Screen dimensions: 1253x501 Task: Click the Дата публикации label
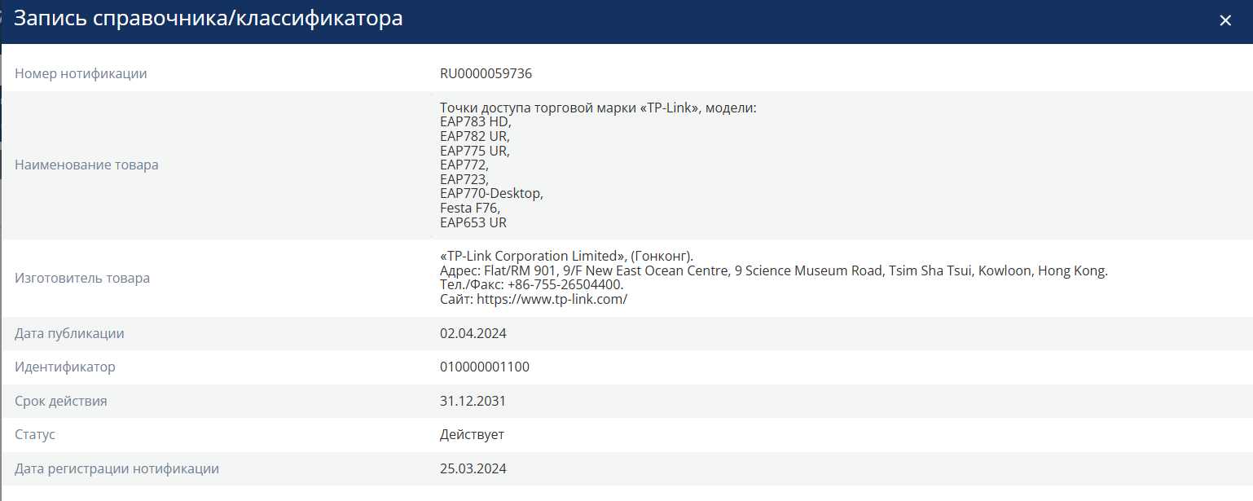coord(69,334)
